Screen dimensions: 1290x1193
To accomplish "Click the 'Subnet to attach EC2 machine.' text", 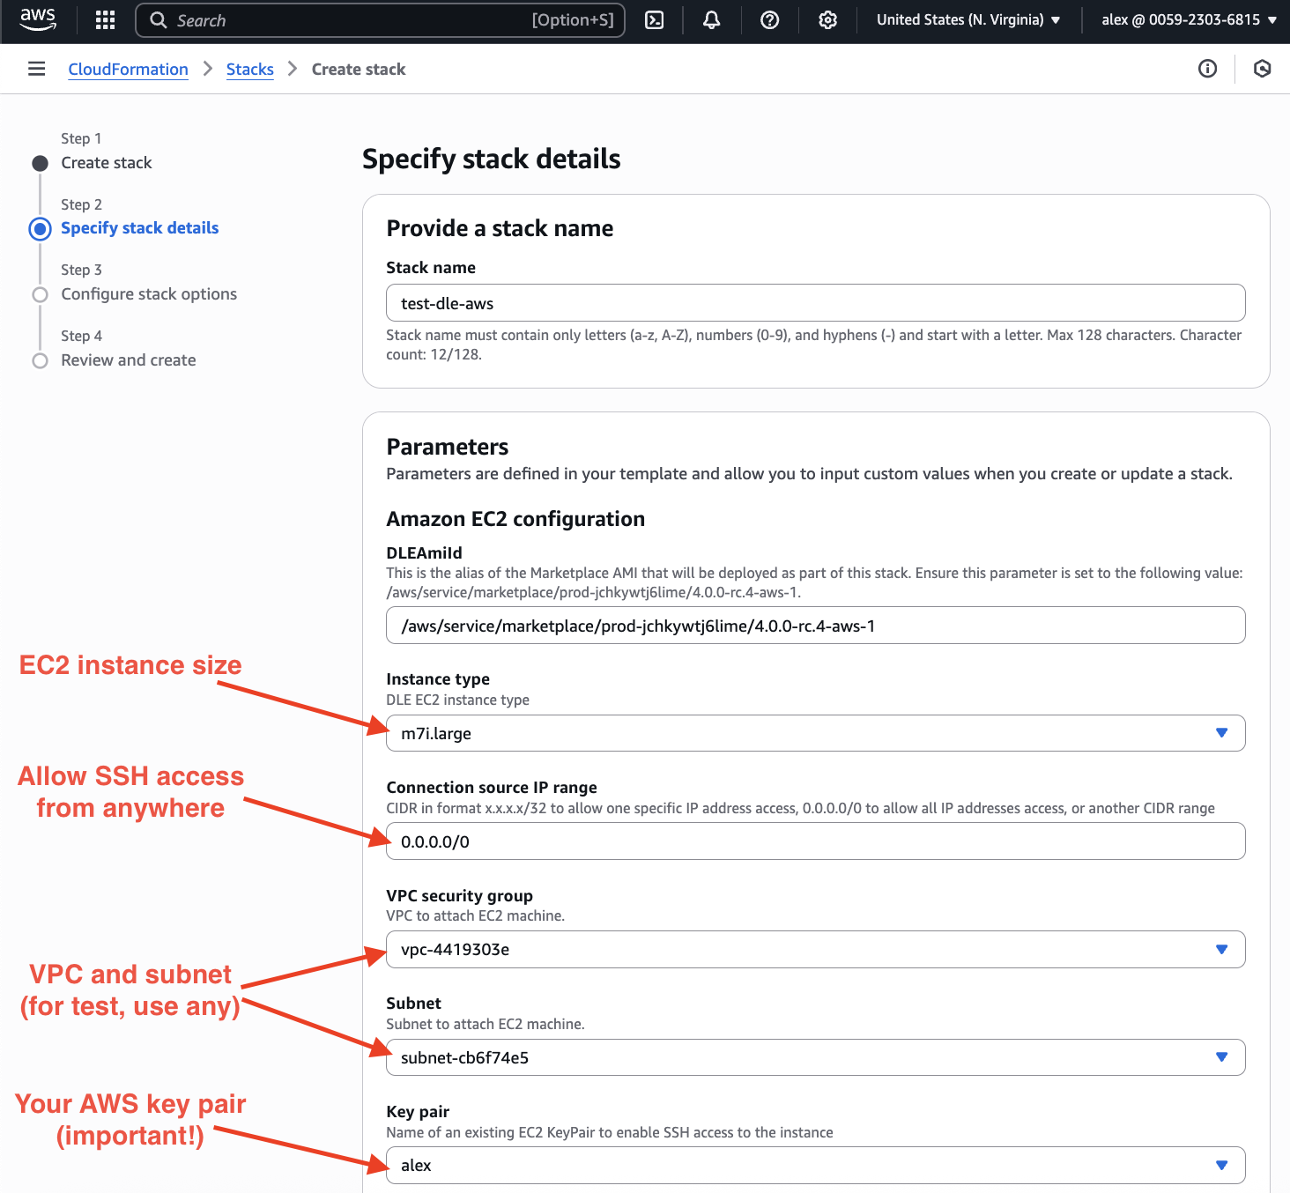I will click(486, 1024).
